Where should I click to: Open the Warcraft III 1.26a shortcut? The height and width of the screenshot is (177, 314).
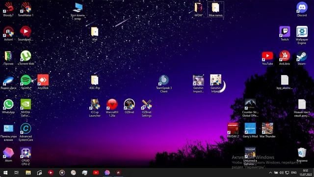pyautogui.click(x=112, y=108)
